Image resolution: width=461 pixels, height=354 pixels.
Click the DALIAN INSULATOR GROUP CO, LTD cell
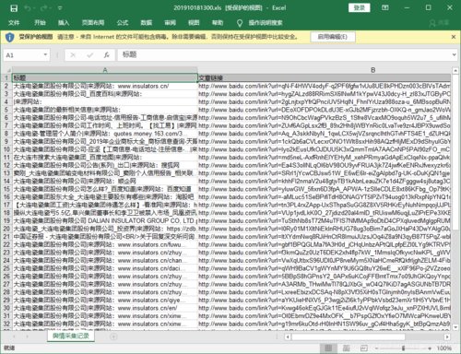click(x=105, y=220)
